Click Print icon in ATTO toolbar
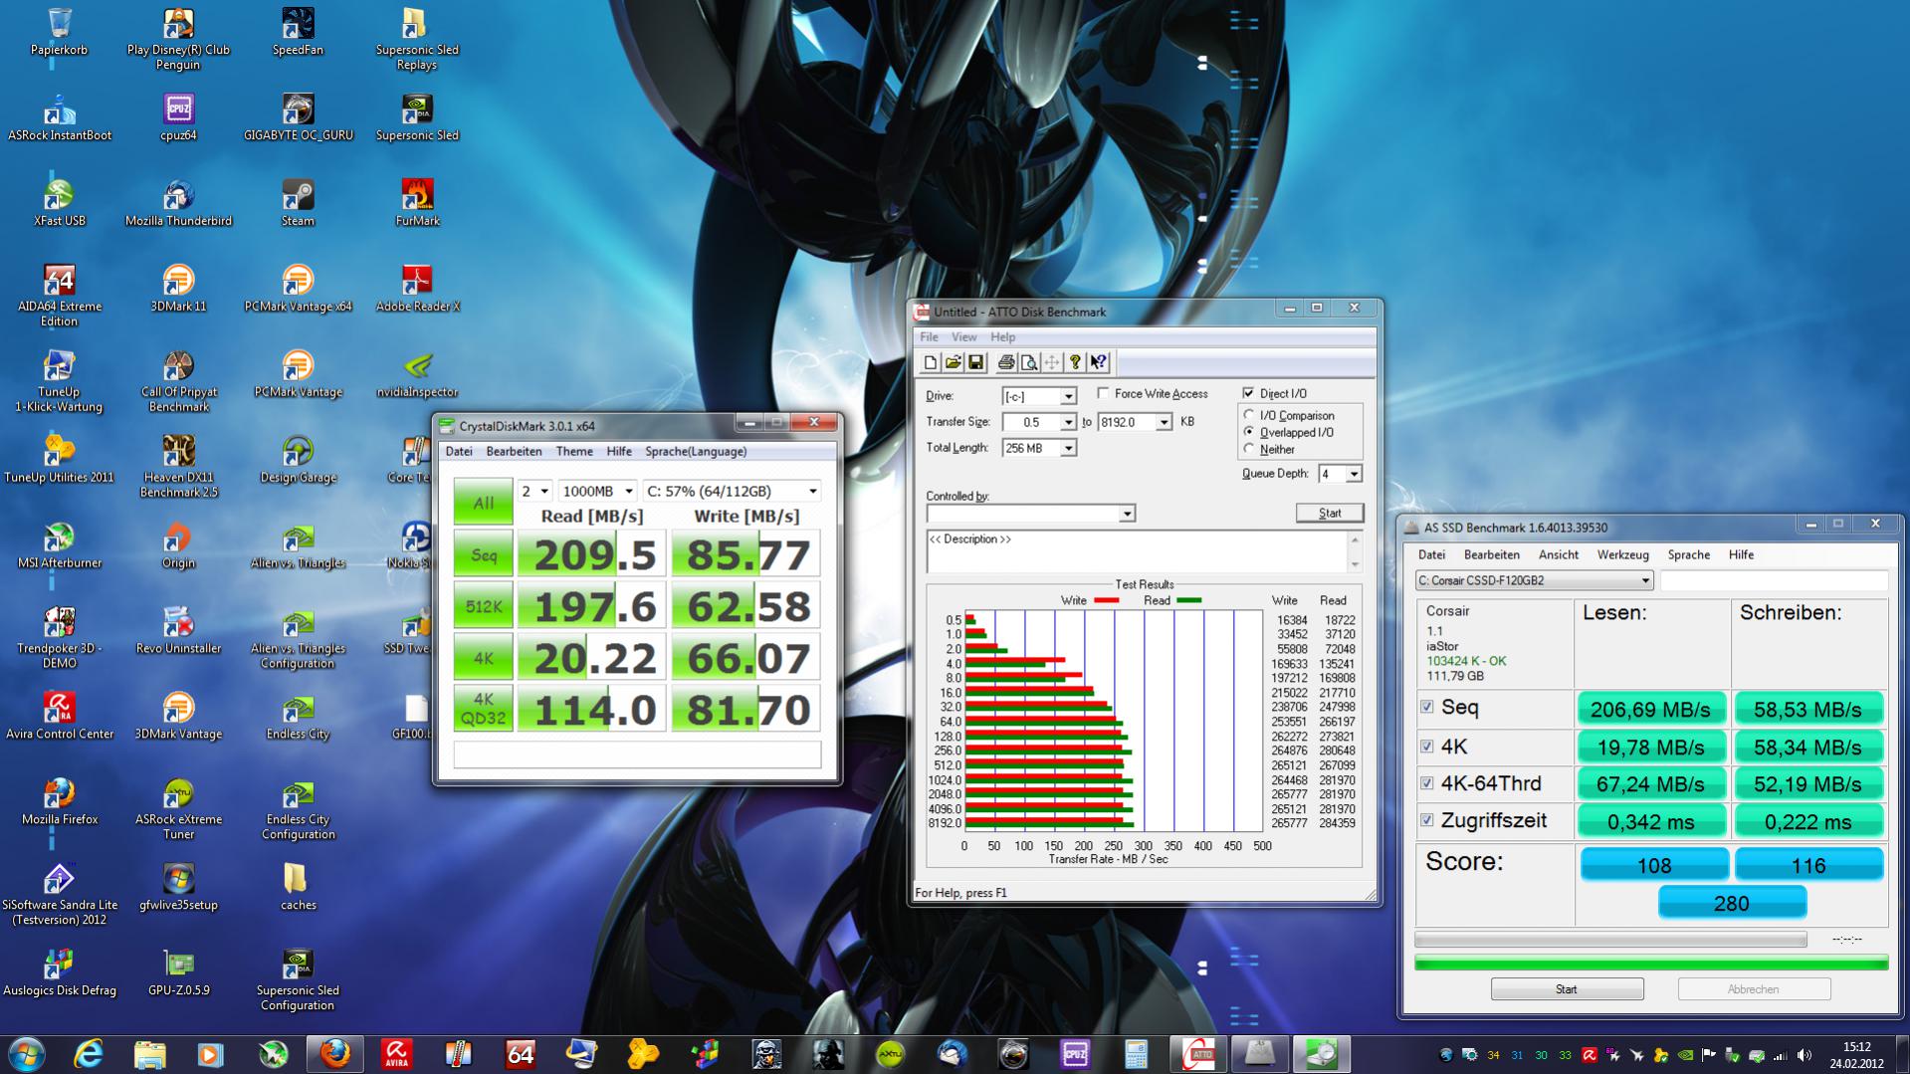 [x=1006, y=363]
